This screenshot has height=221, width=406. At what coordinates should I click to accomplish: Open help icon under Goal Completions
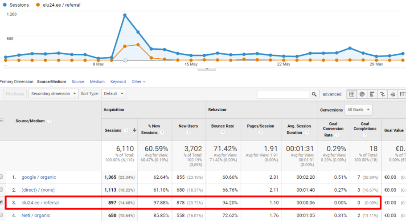tap(365, 135)
